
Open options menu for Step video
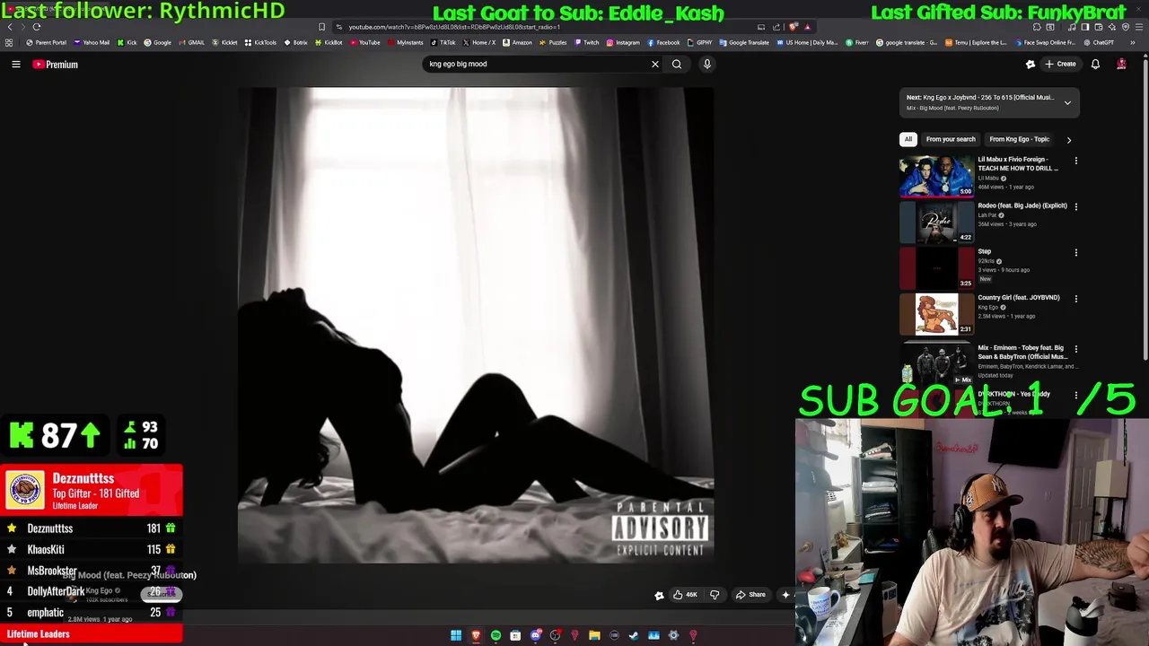[1076, 252]
